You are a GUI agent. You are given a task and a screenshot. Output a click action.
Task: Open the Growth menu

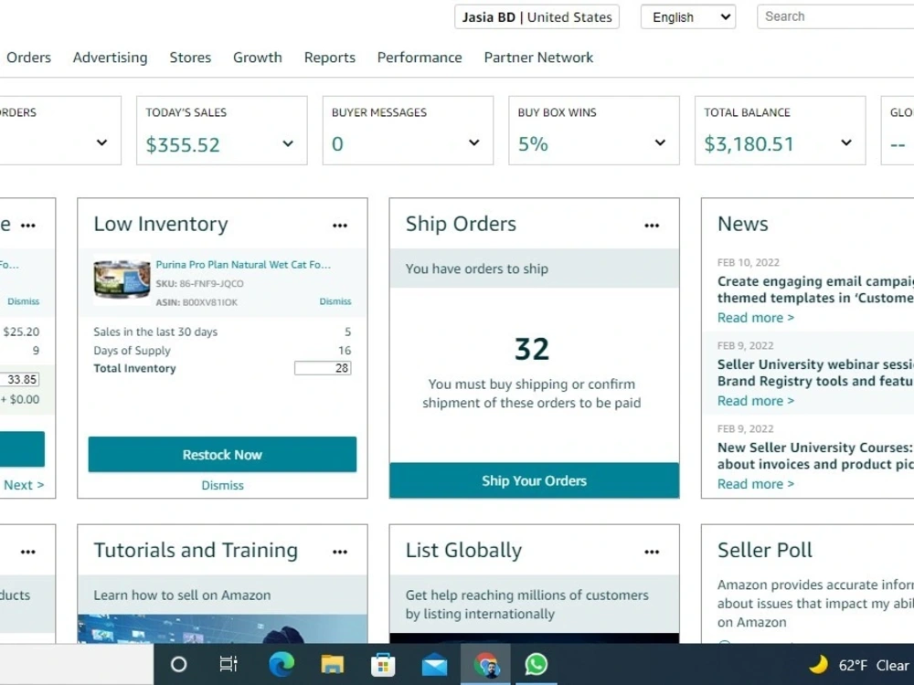click(x=258, y=58)
